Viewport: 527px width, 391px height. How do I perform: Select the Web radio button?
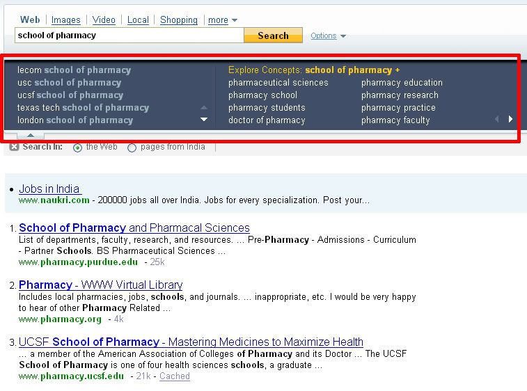(x=77, y=147)
